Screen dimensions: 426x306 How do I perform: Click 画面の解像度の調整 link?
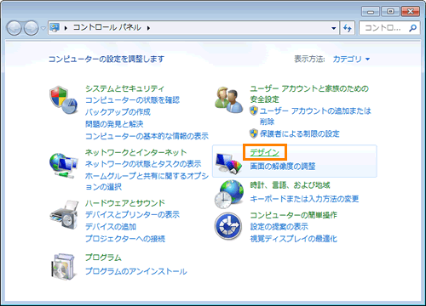click(x=283, y=166)
